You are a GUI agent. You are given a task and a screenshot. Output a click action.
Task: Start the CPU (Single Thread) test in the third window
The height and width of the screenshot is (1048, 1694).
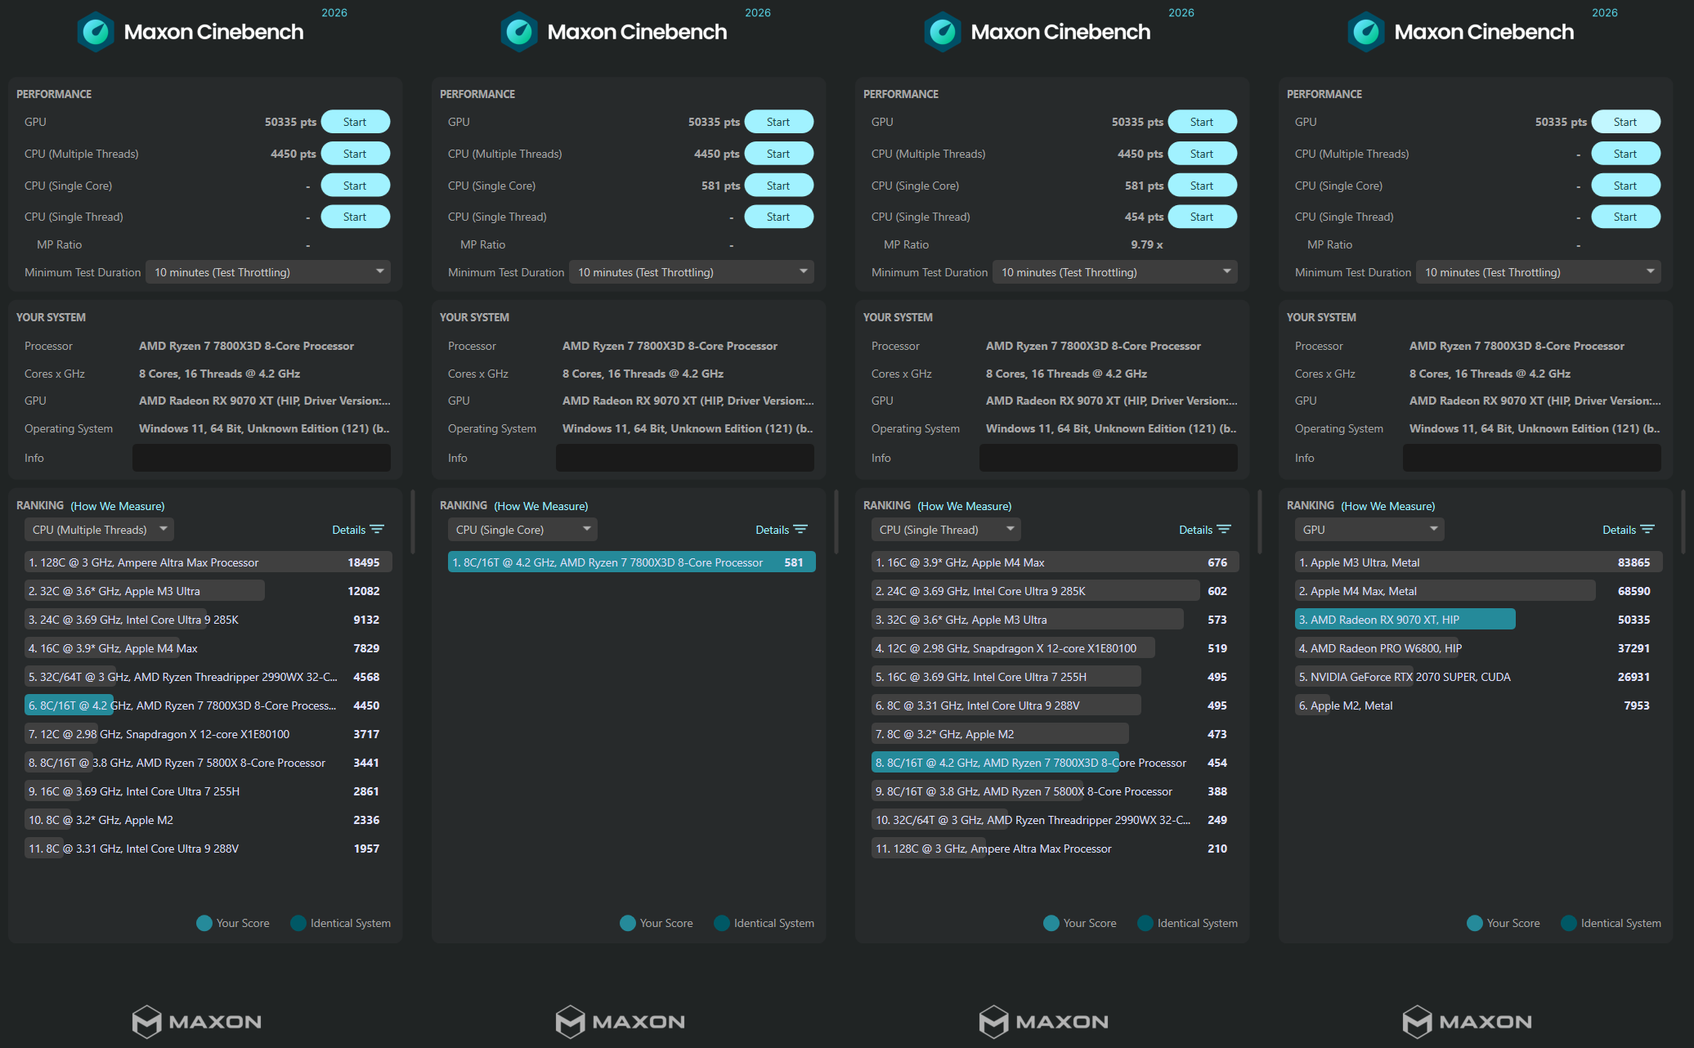click(1202, 217)
